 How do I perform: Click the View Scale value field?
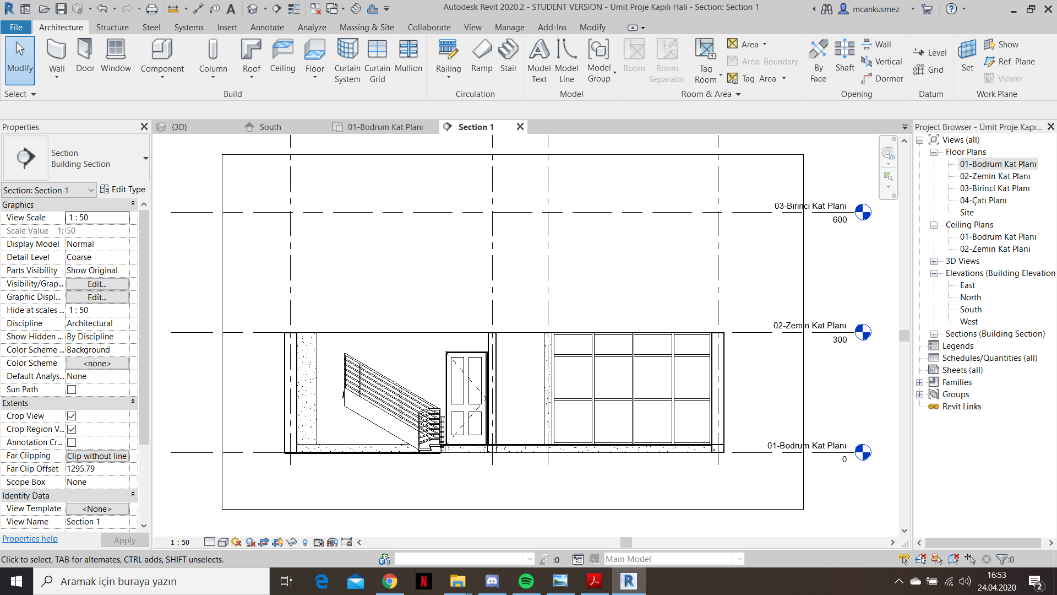pos(97,218)
